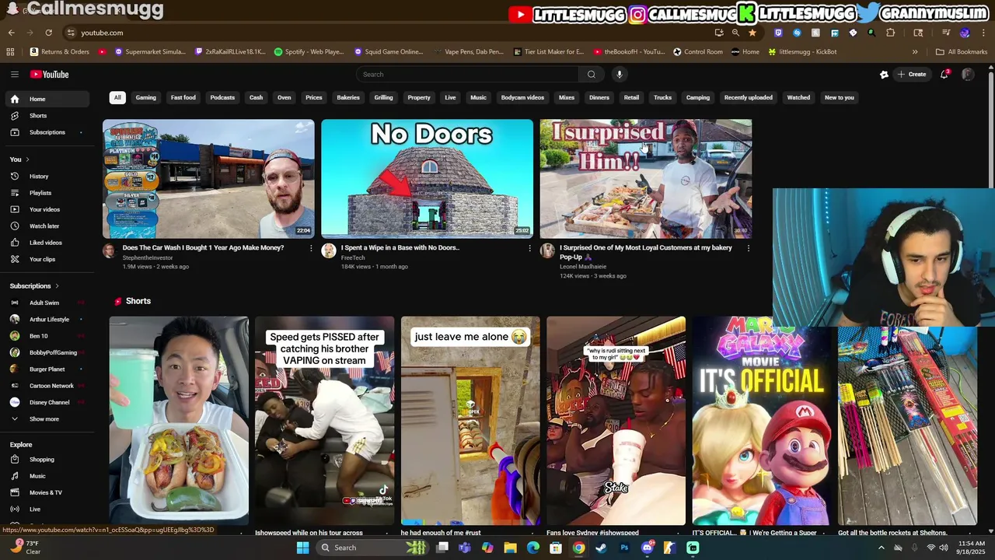
Task: Open the just leave me alone short
Action: click(x=470, y=421)
